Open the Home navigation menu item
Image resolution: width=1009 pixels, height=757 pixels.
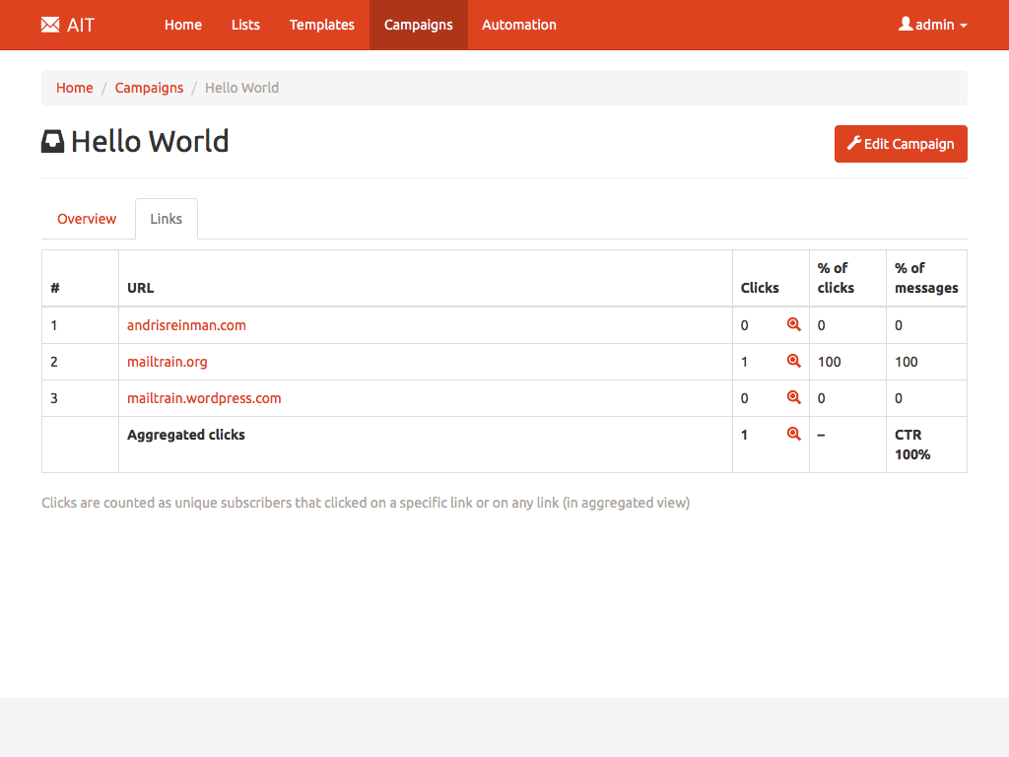click(183, 25)
